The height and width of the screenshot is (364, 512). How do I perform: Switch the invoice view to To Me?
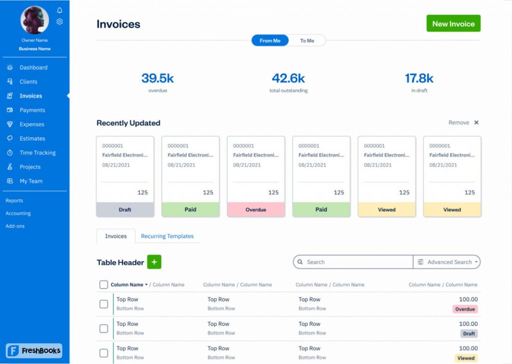click(307, 40)
